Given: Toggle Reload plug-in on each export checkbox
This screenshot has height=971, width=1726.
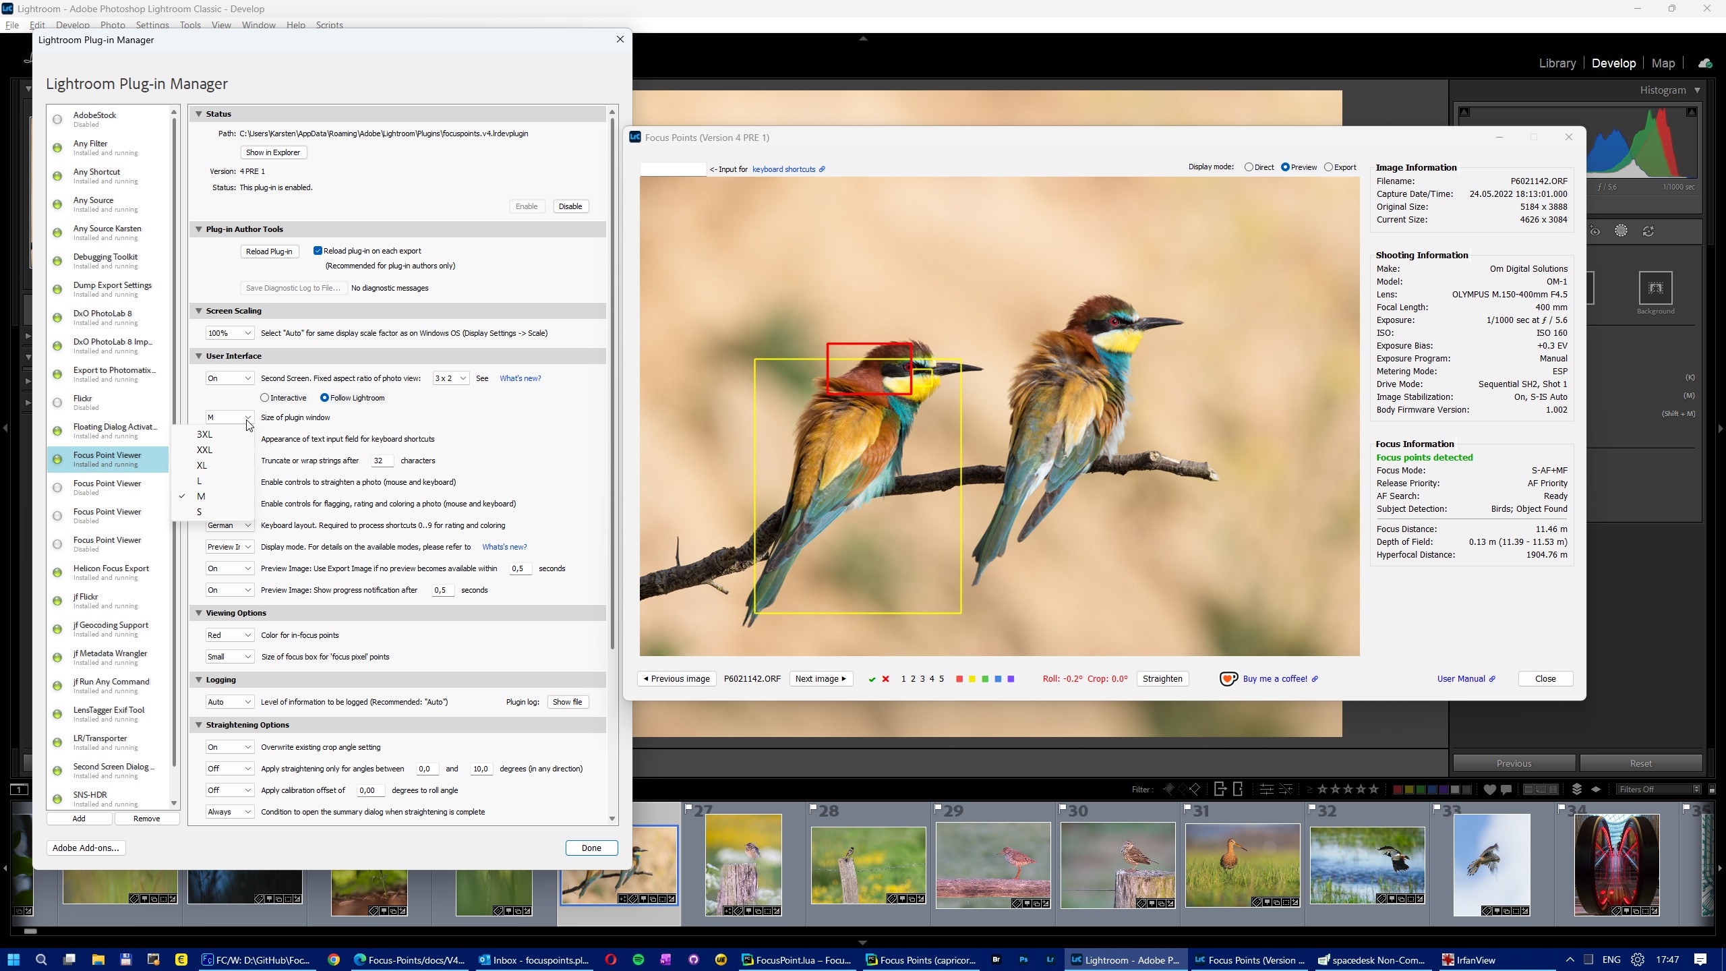Looking at the screenshot, I should coord(318,251).
